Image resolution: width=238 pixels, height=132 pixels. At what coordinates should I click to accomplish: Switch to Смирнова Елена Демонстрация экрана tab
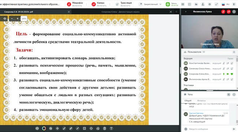(120, 12)
